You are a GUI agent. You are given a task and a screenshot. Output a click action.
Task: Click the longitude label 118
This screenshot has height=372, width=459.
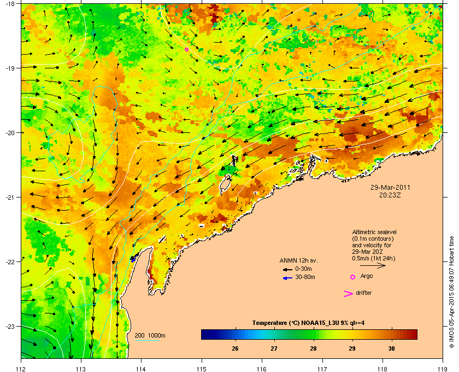point(382,369)
